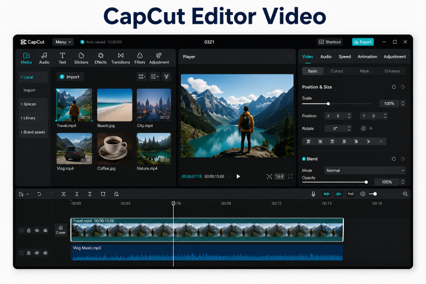This screenshot has width=426, height=284.
Task: Expand the Brand assets section
Action: (33, 132)
